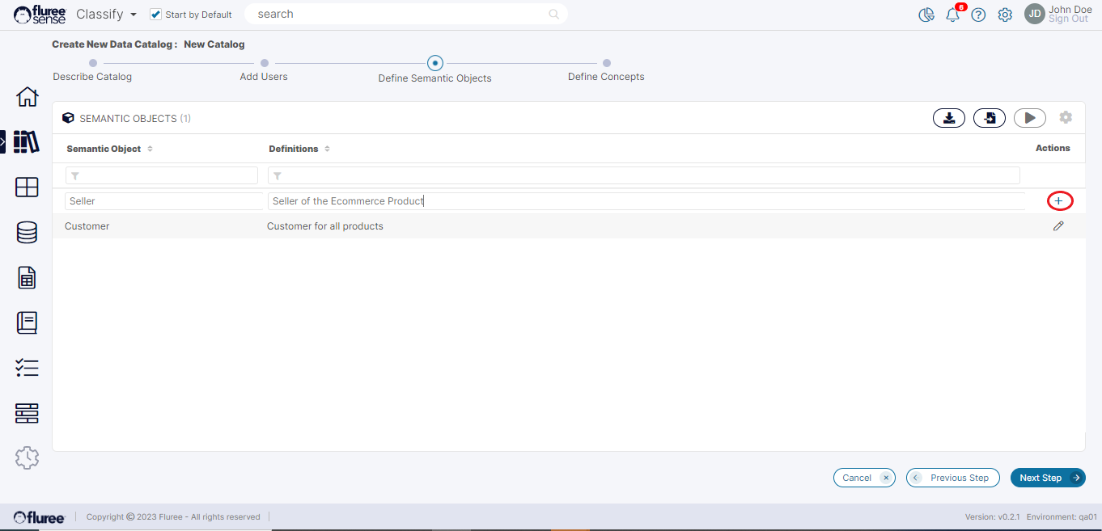
Task: Open the database icon in sidebar
Action: (27, 233)
